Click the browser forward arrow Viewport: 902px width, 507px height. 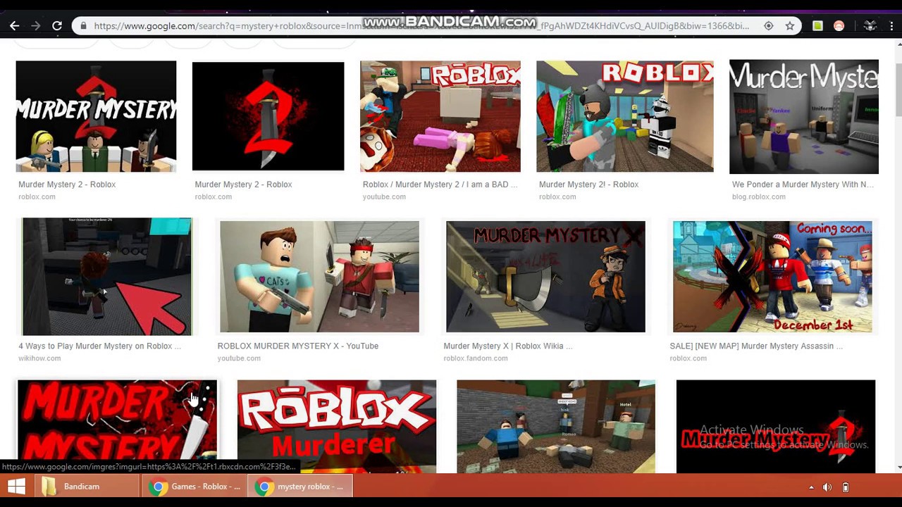tap(35, 26)
